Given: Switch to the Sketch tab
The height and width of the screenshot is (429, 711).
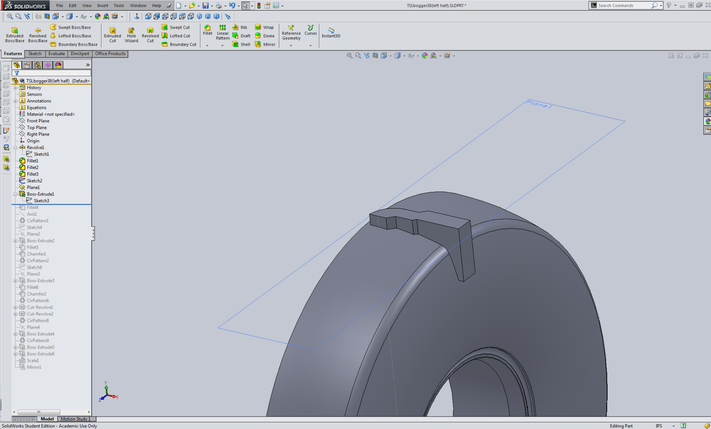Looking at the screenshot, I should pos(35,54).
